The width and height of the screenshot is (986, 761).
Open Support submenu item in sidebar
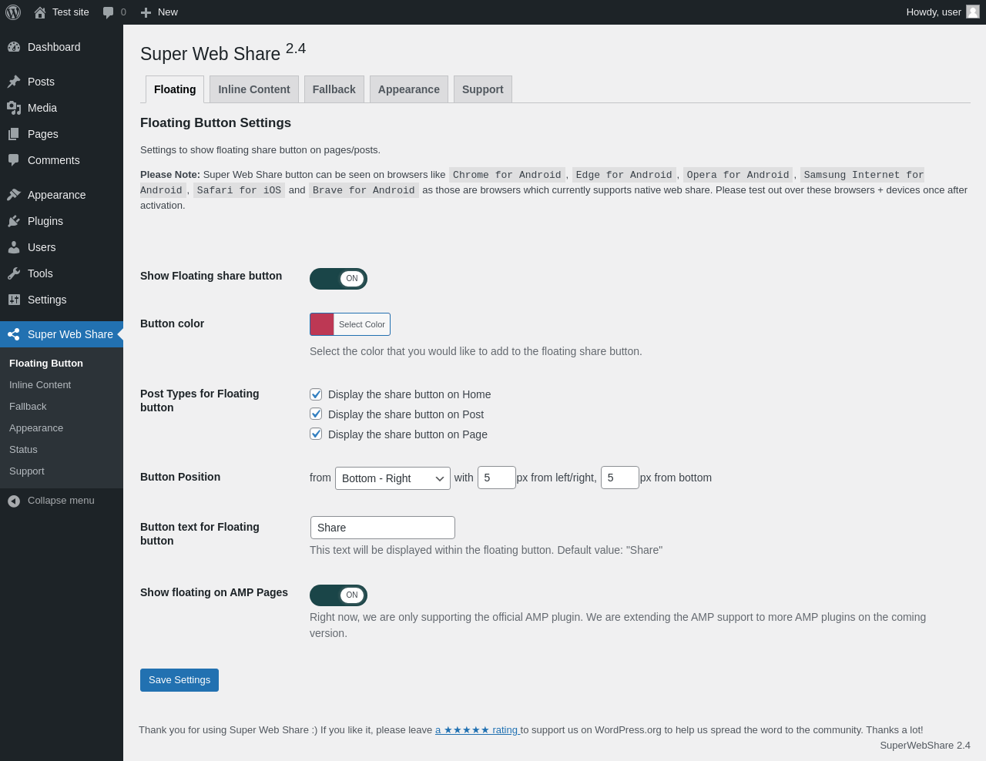click(27, 471)
